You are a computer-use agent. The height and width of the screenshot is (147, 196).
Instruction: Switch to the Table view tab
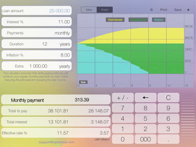(89, 10)
